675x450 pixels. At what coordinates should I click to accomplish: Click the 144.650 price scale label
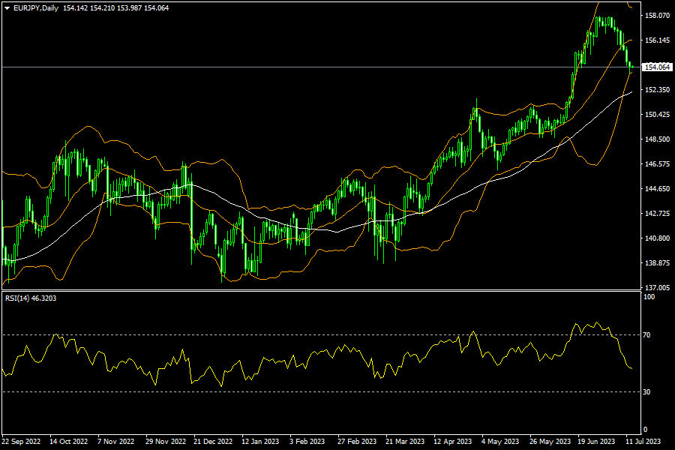(x=657, y=188)
